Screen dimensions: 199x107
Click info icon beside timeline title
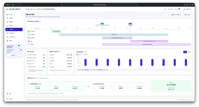(x=40, y=22)
